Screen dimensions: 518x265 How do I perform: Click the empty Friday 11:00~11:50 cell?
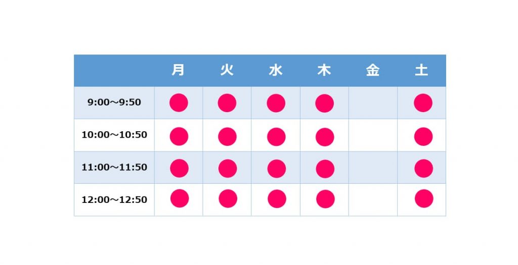pos(373,168)
